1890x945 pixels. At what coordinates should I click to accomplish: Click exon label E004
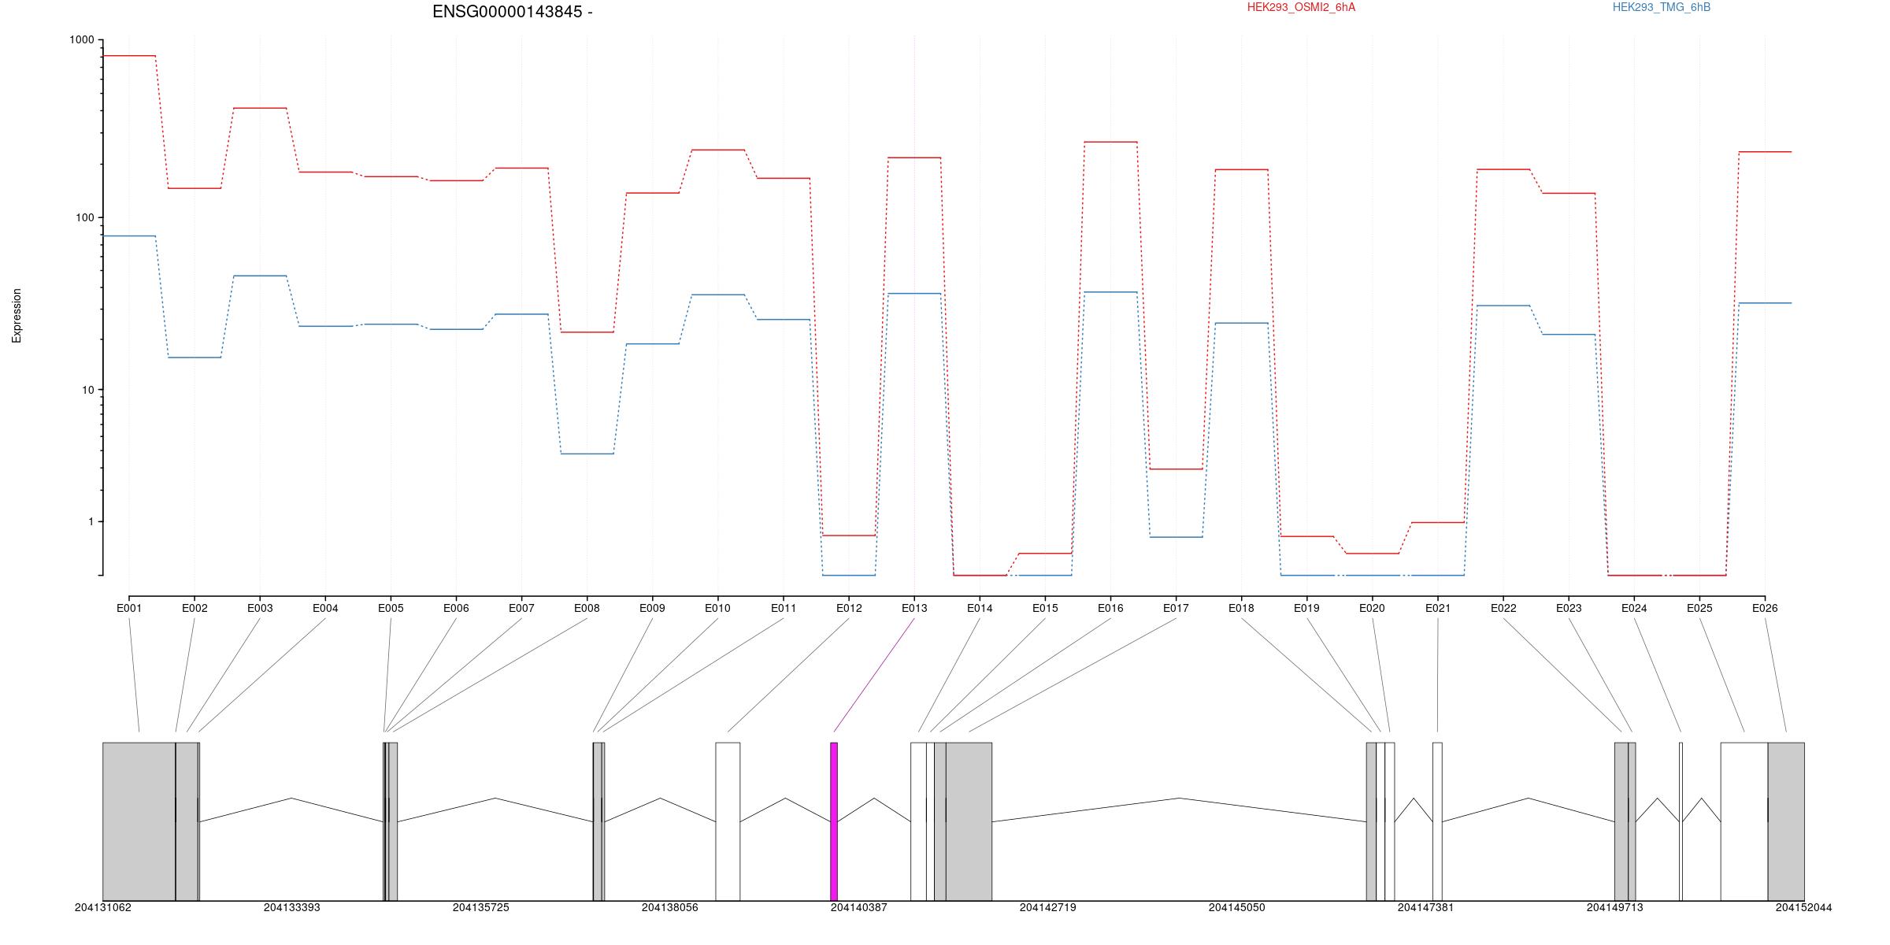pos(325,608)
